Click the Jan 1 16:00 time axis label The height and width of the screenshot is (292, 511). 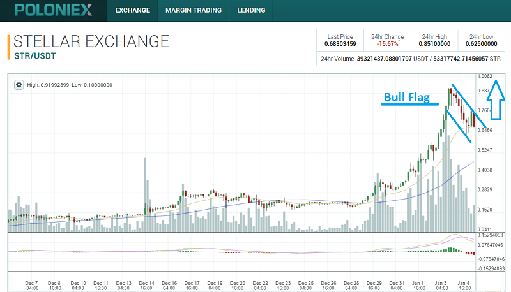(x=419, y=286)
